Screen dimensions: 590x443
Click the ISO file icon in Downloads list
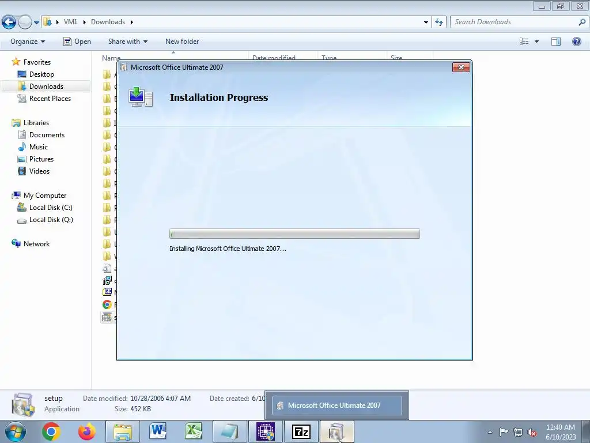(x=107, y=292)
